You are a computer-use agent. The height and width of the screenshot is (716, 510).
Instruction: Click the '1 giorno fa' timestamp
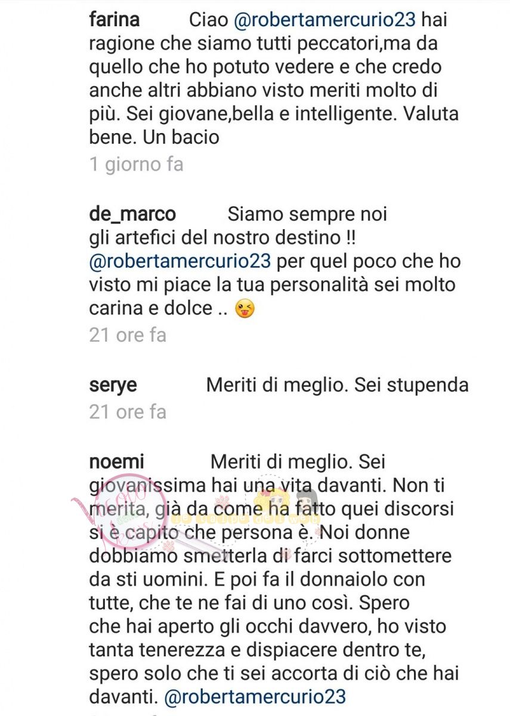pos(136,164)
